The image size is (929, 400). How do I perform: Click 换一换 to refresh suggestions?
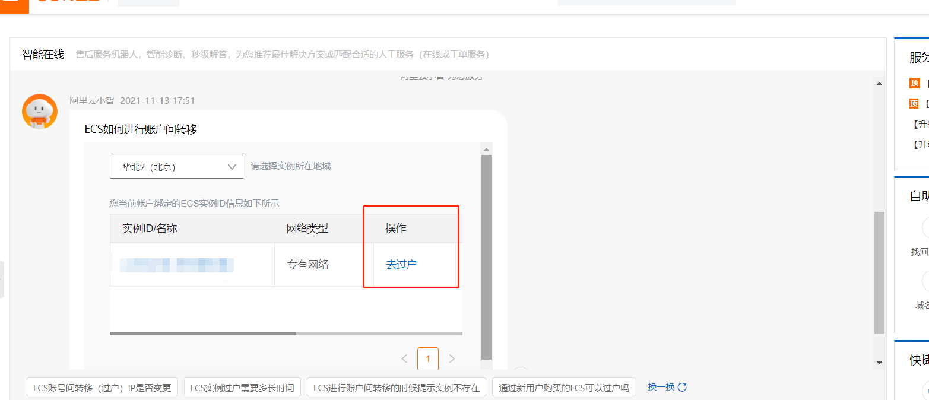click(661, 387)
